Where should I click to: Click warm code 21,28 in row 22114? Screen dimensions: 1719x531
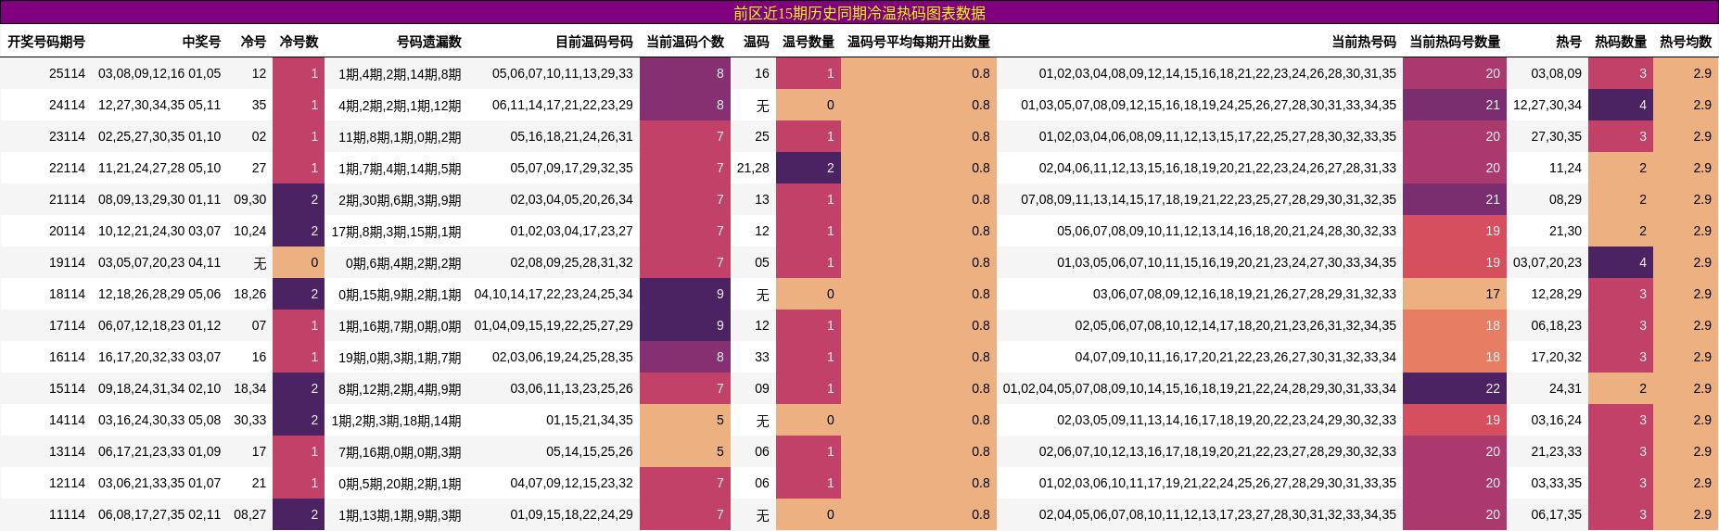[x=753, y=168]
